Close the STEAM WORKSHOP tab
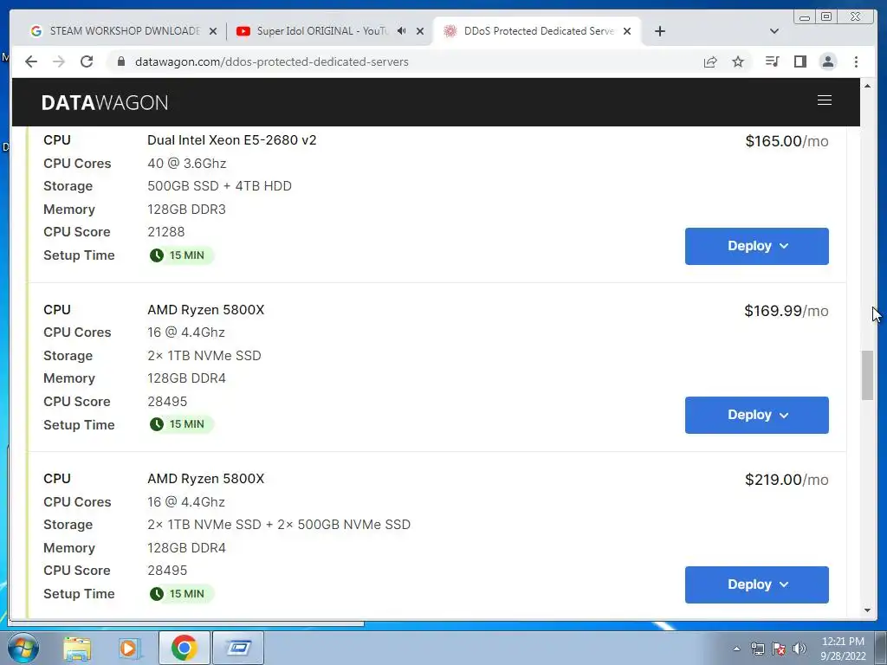The height and width of the screenshot is (665, 887). [213, 31]
